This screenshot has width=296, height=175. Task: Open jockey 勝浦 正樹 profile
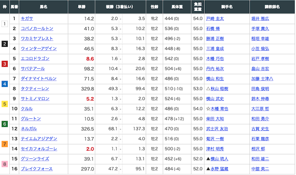tap(215, 39)
